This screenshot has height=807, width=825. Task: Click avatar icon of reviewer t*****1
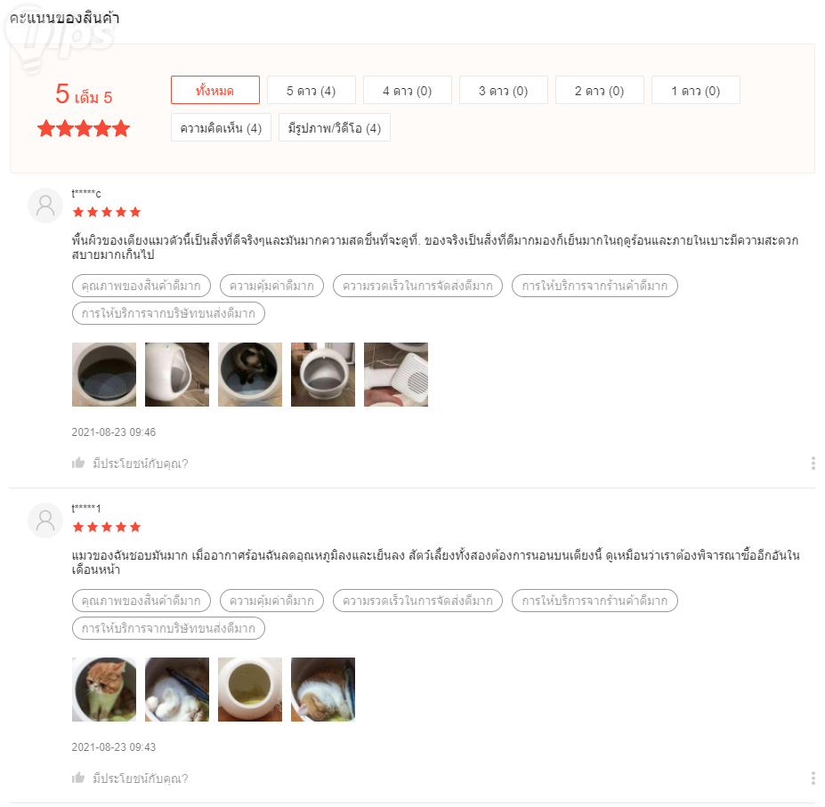[45, 521]
